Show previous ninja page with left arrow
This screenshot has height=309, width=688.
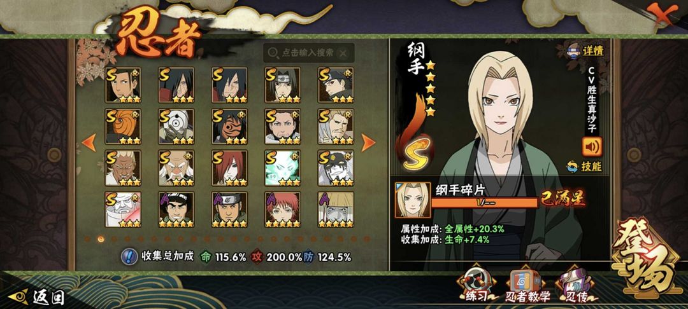(x=89, y=142)
